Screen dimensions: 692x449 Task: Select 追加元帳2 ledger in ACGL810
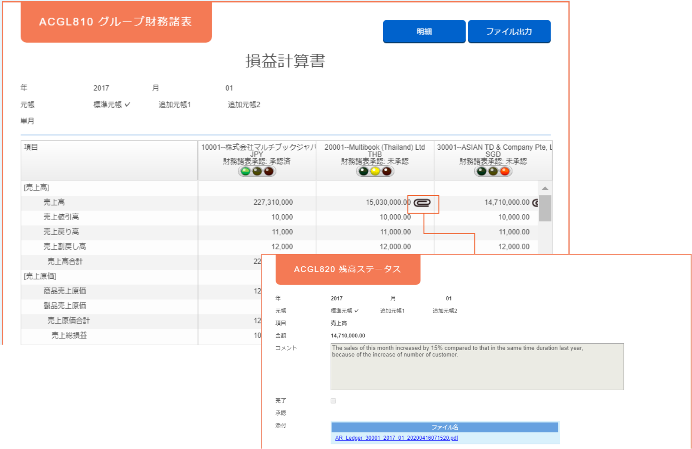(244, 104)
